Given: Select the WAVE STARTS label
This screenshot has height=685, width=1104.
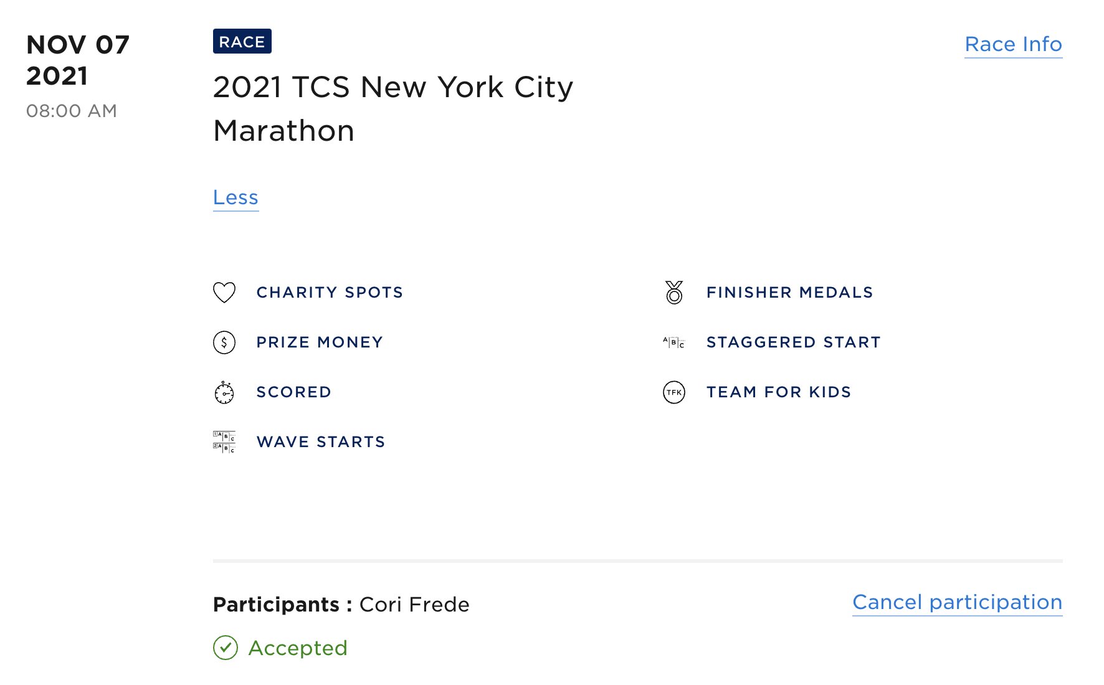Looking at the screenshot, I should [x=321, y=442].
